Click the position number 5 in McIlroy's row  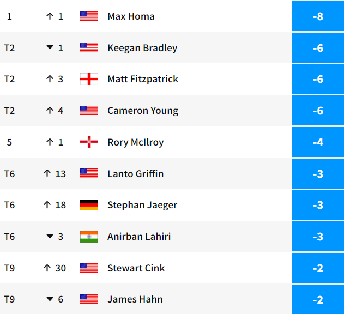point(9,142)
